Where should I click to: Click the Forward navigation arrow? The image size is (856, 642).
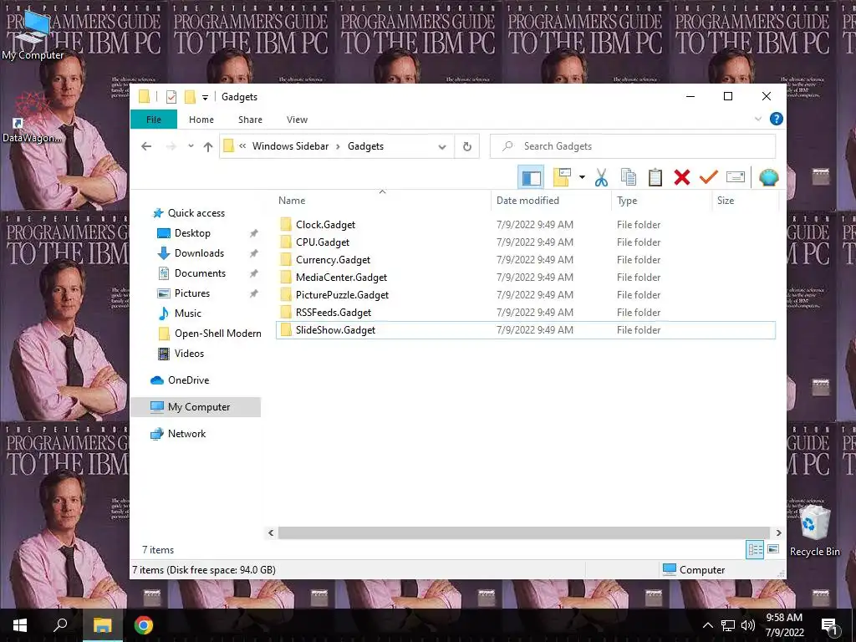(171, 146)
